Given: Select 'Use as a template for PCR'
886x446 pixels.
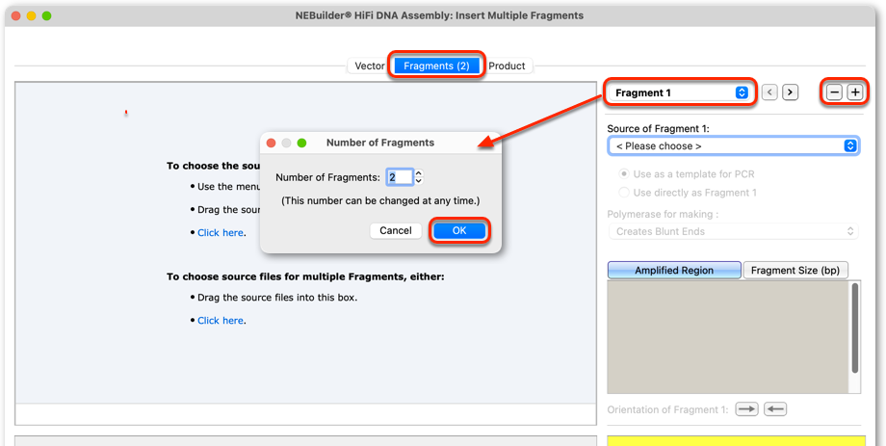Looking at the screenshot, I should pos(687,174).
